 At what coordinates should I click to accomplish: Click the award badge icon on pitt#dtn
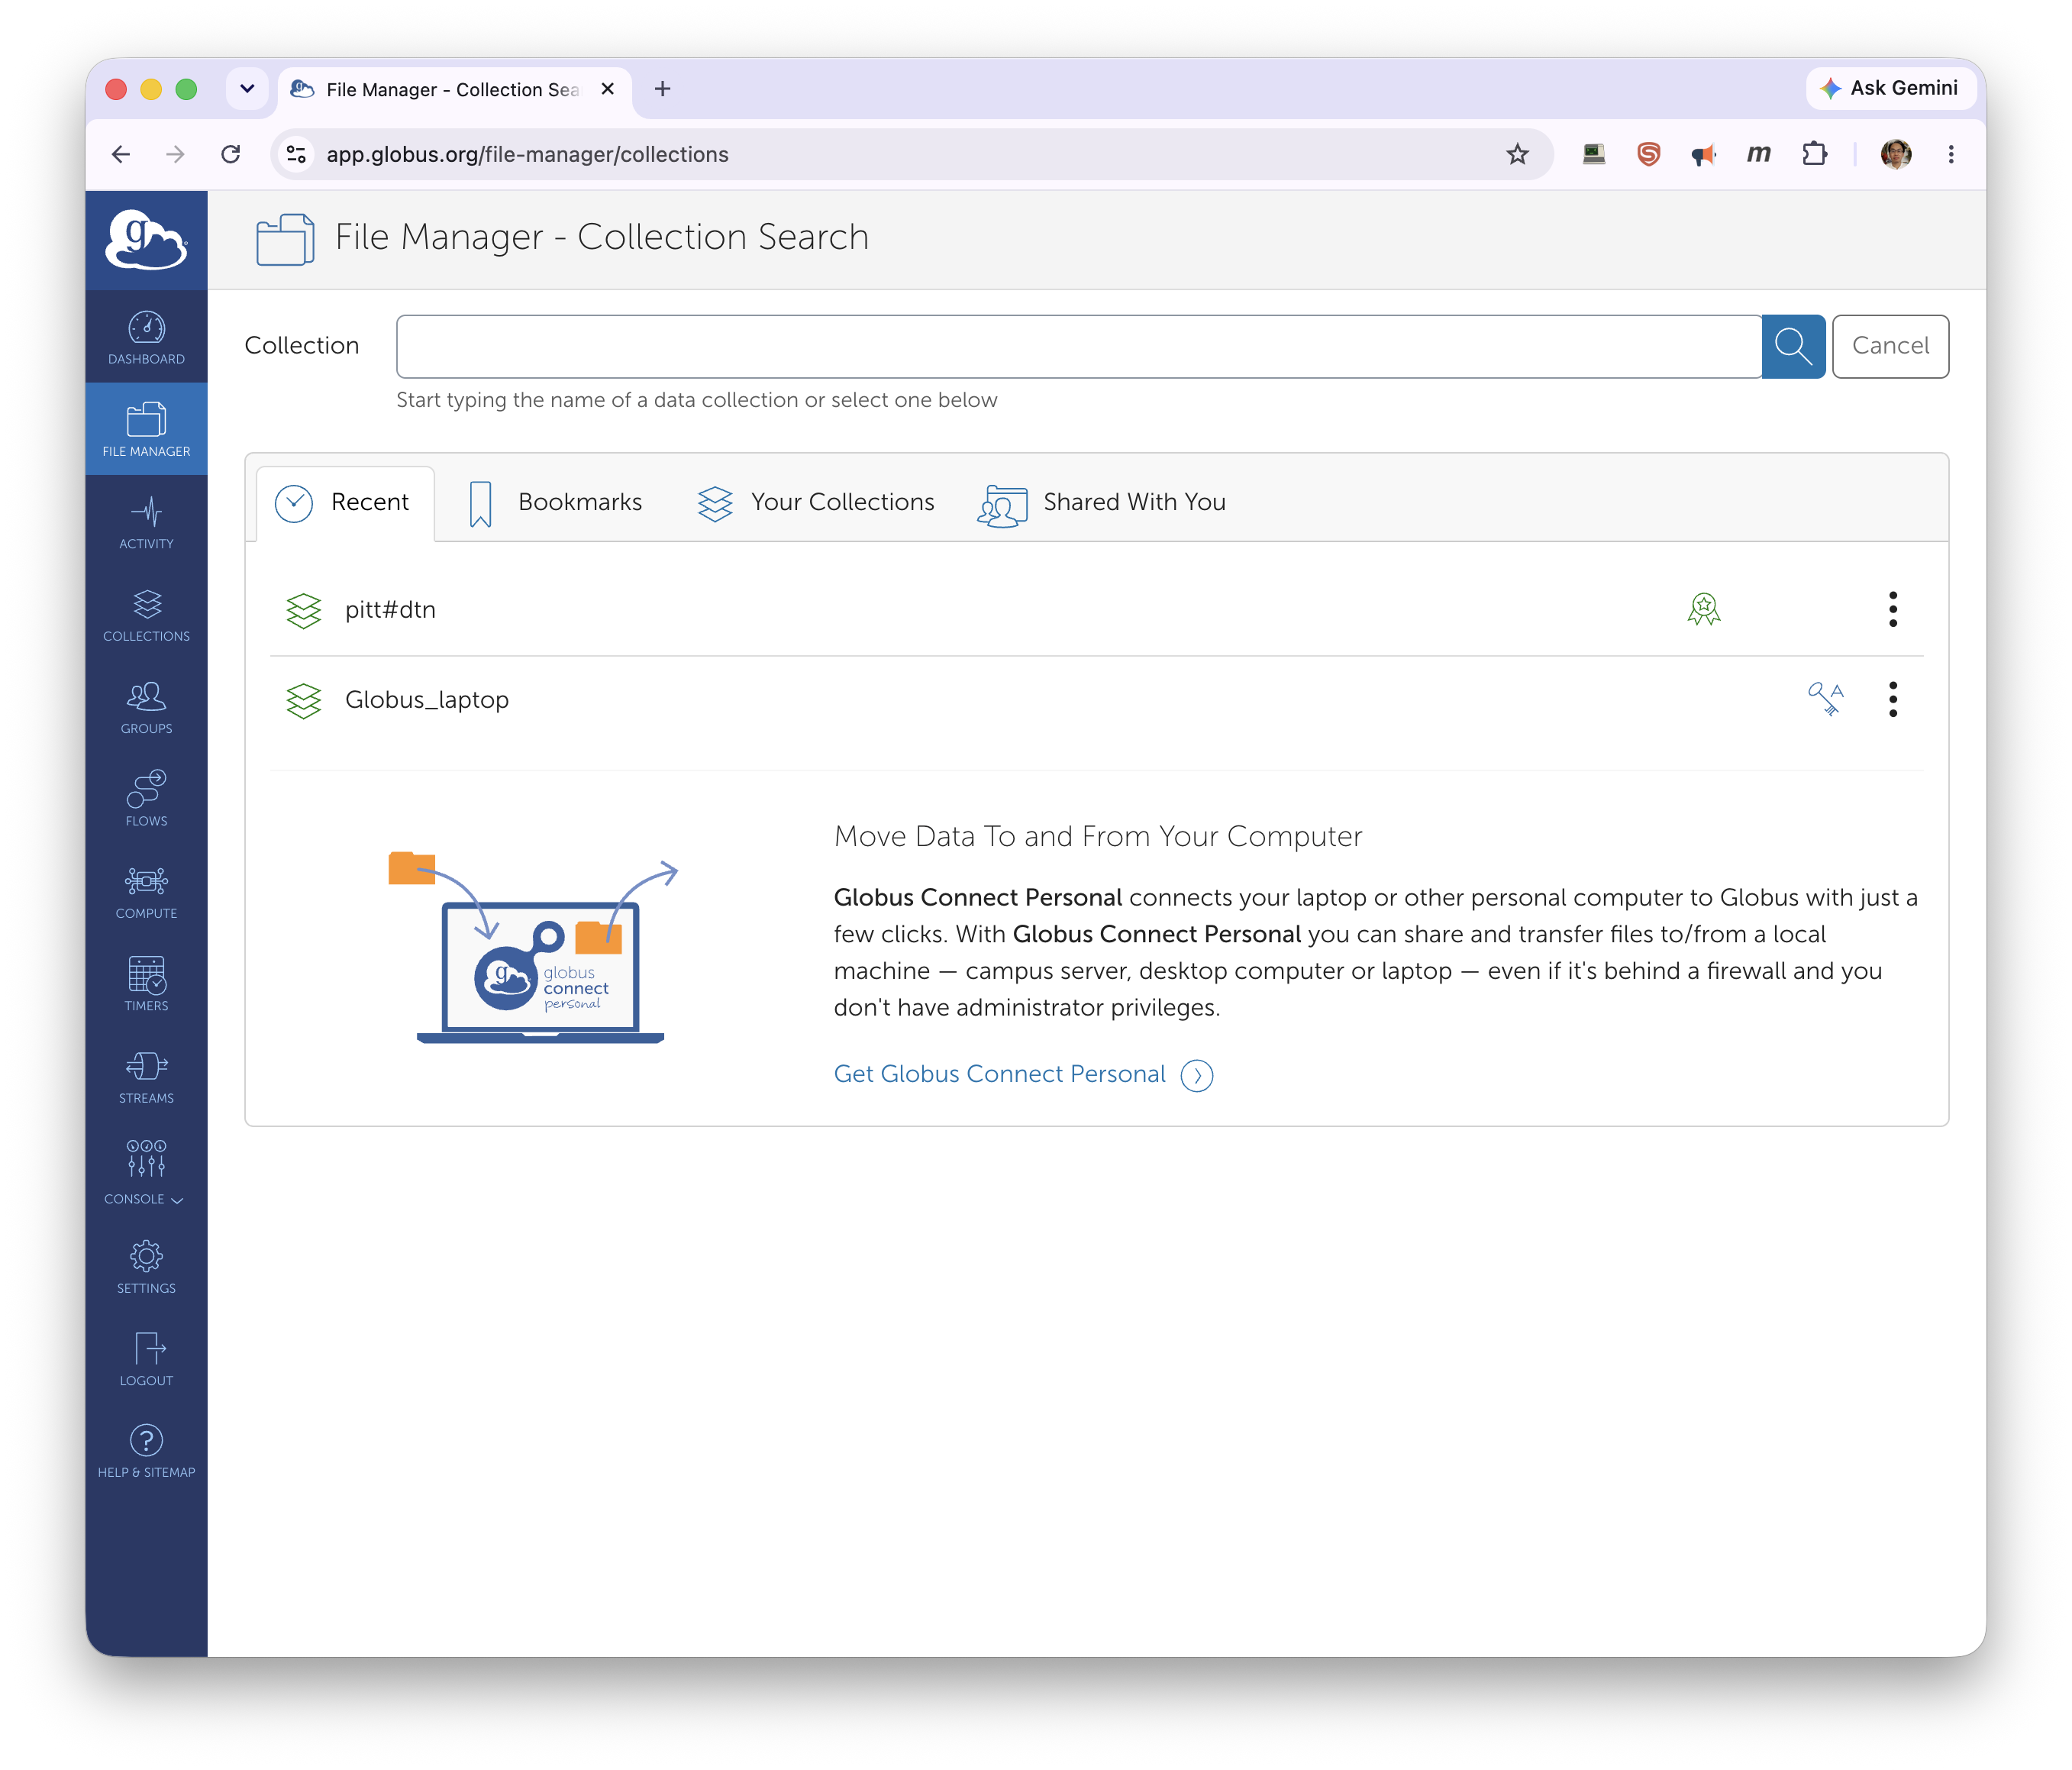point(1703,609)
